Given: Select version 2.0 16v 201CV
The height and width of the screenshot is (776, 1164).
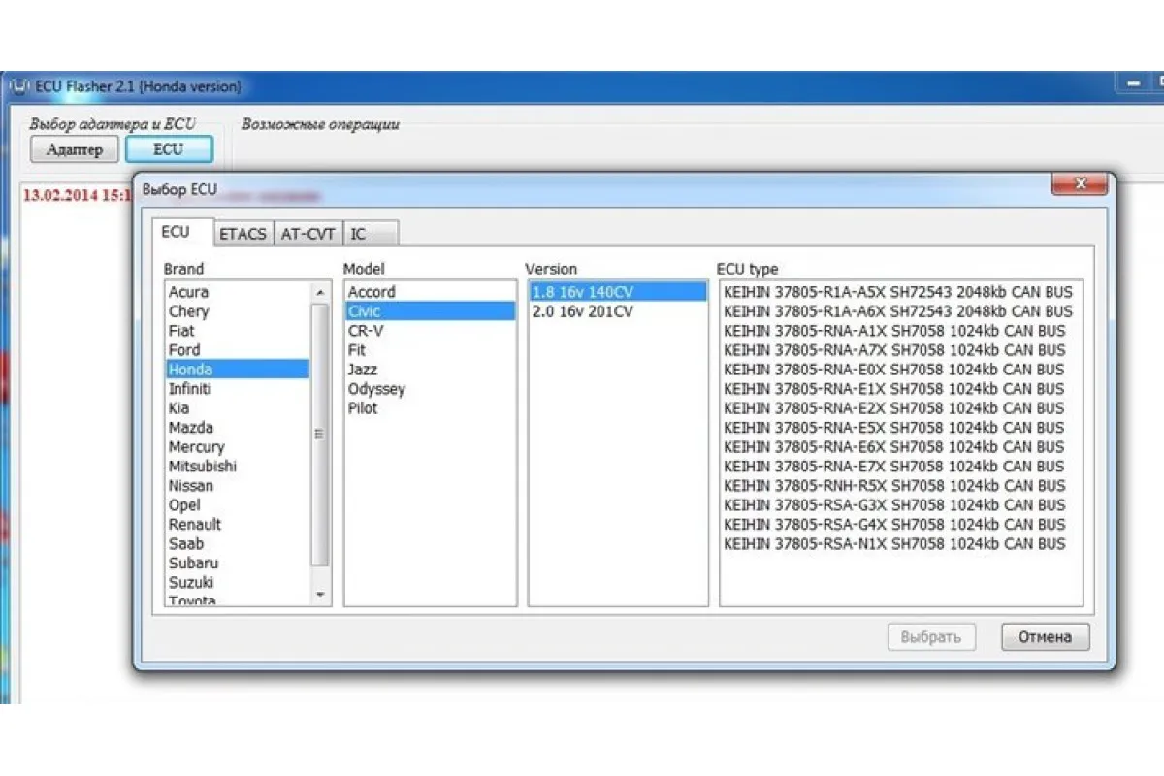Looking at the screenshot, I should pos(583,311).
